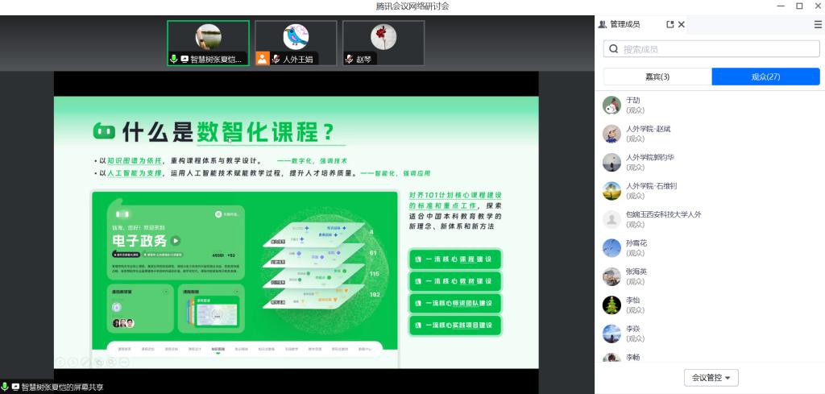The height and width of the screenshot is (394, 825).
Task: Expand the 会议管控 dropdown
Action: [711, 378]
